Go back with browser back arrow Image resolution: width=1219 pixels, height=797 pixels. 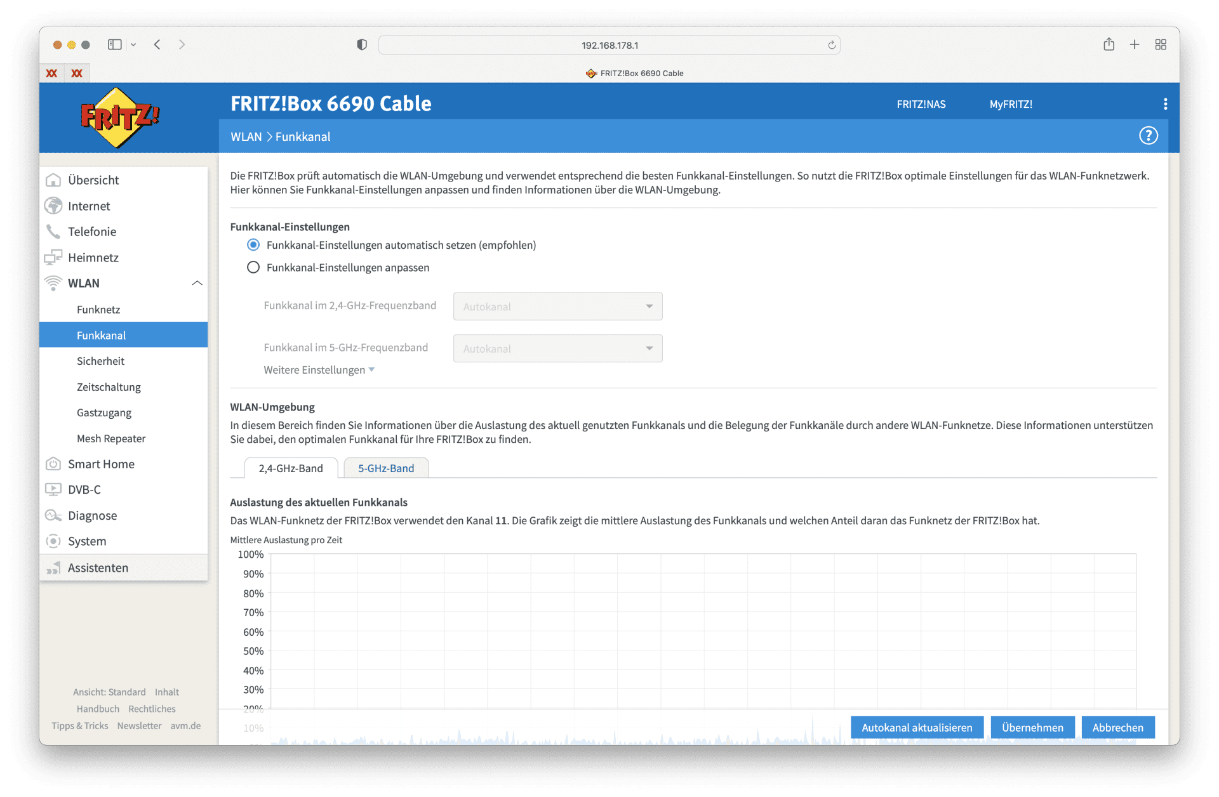click(157, 44)
